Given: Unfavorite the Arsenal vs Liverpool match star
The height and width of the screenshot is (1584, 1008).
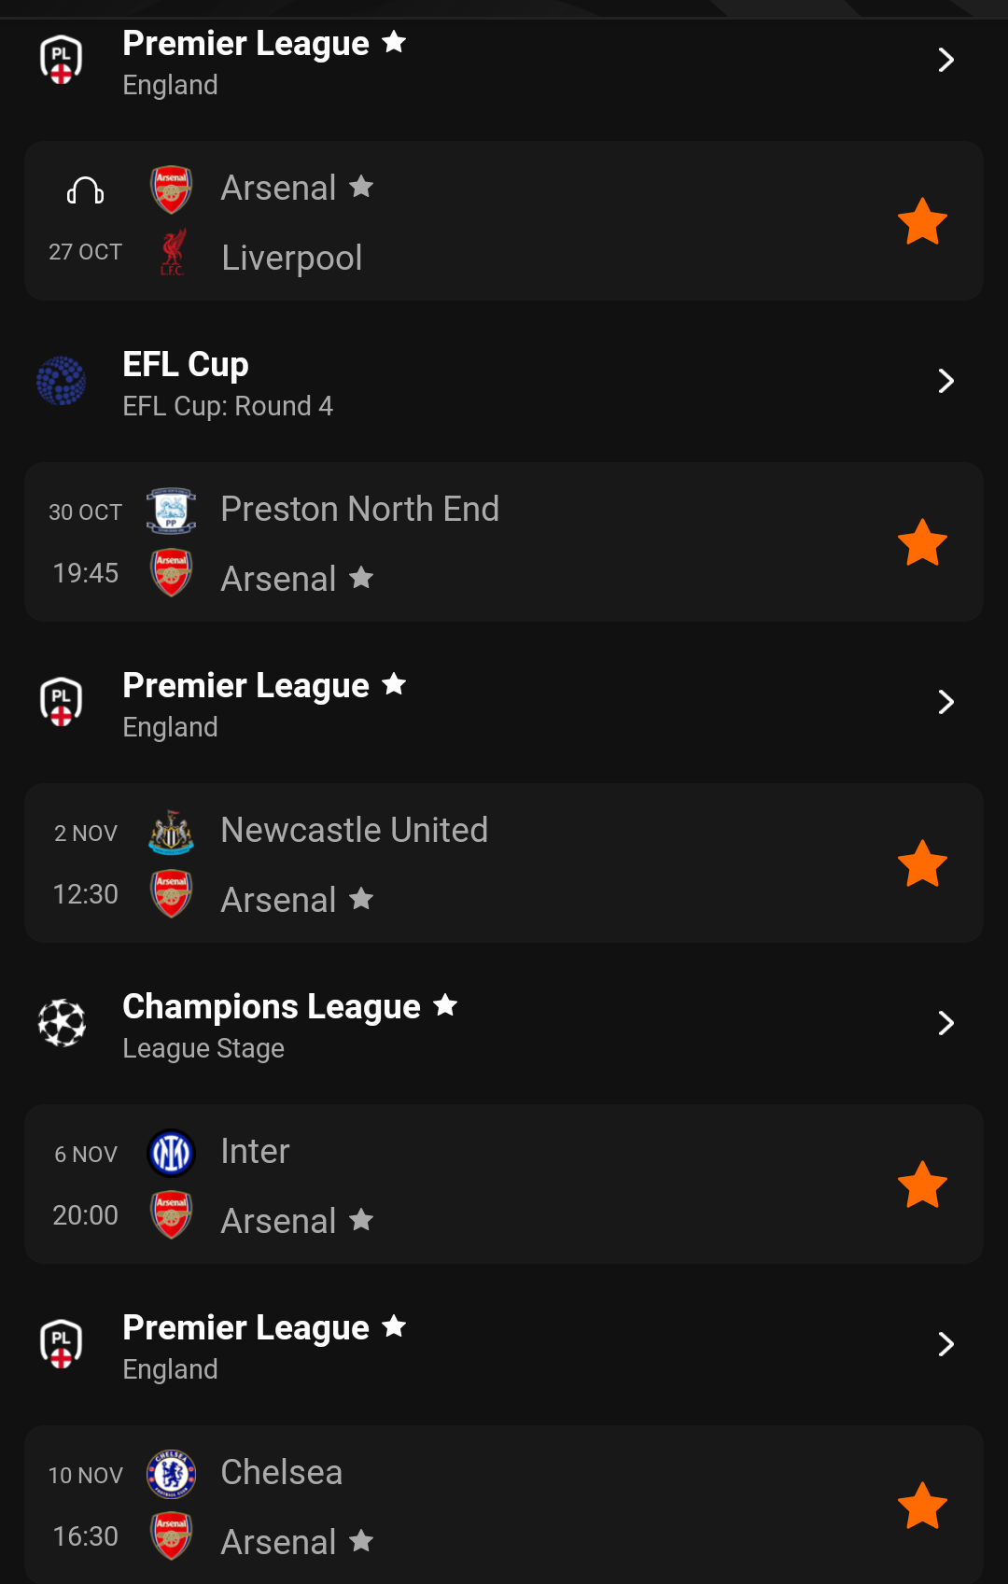Looking at the screenshot, I should click(922, 221).
